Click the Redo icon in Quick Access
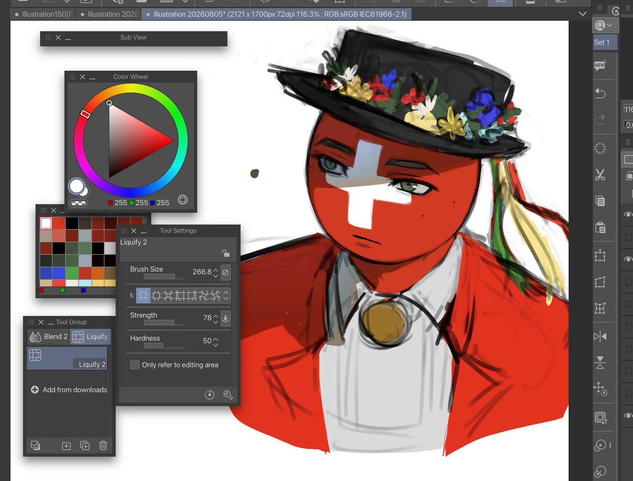 coord(600,120)
